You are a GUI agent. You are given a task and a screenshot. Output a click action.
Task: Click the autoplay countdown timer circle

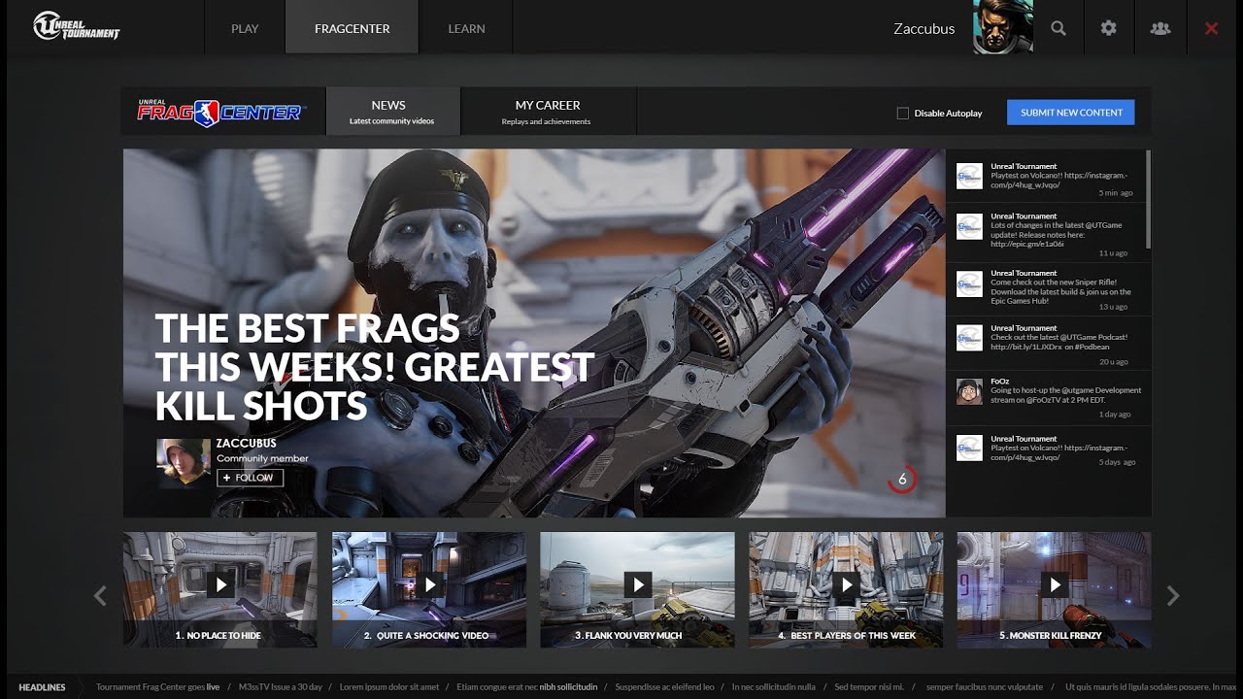pos(902,479)
